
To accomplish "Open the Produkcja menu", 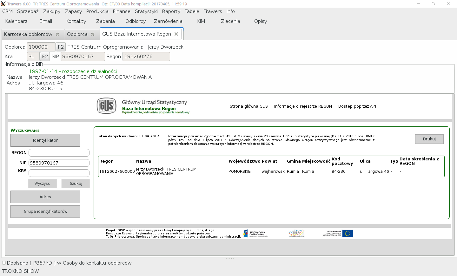I will click(x=97, y=11).
